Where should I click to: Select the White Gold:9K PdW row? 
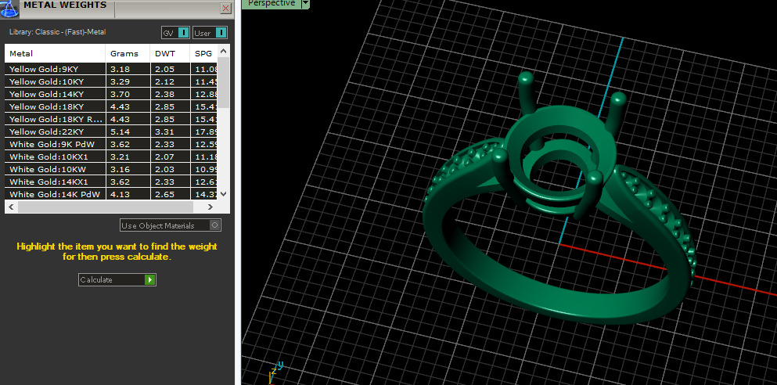click(x=111, y=144)
